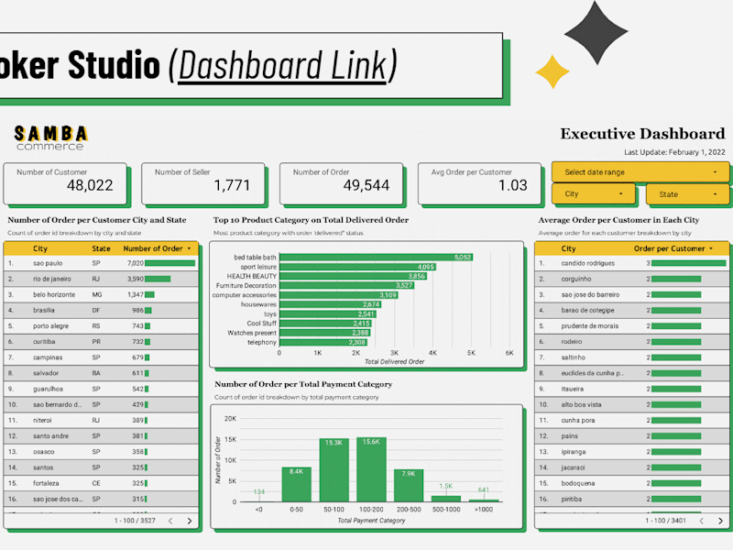Viewport: 733px width, 550px height.
Task: Click the belo horizonte city cell
Action: (x=54, y=294)
